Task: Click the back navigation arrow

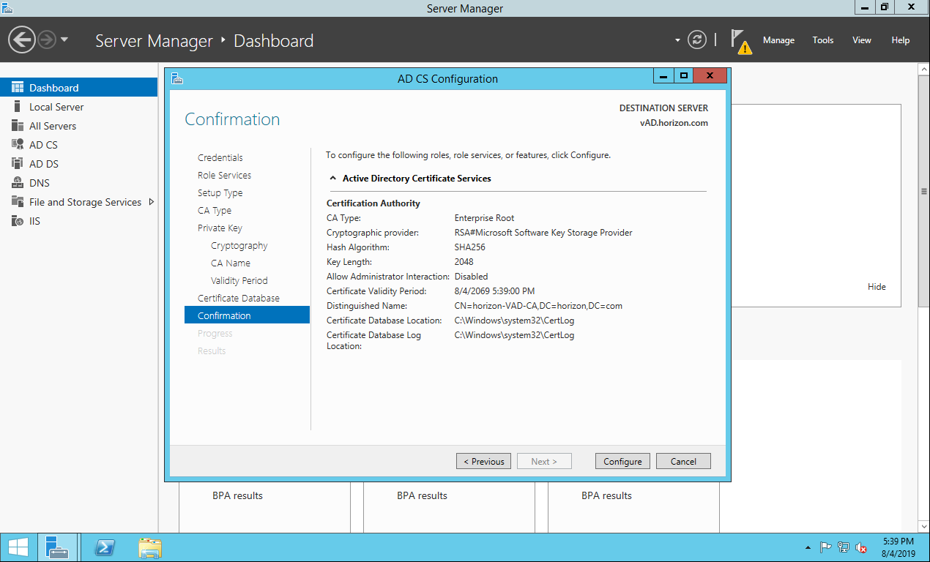Action: coord(22,40)
